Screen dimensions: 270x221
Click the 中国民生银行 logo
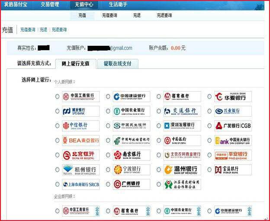coord(132,126)
